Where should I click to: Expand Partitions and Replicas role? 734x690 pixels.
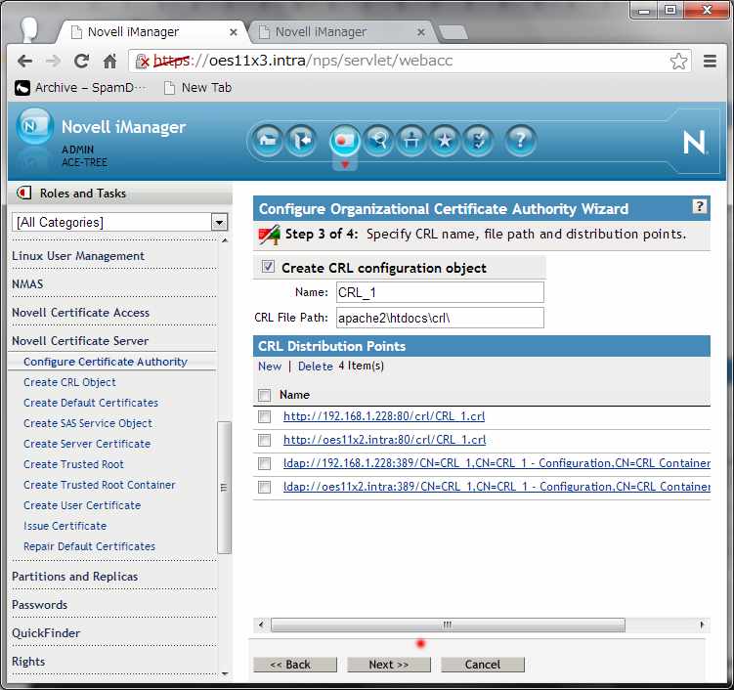(75, 577)
